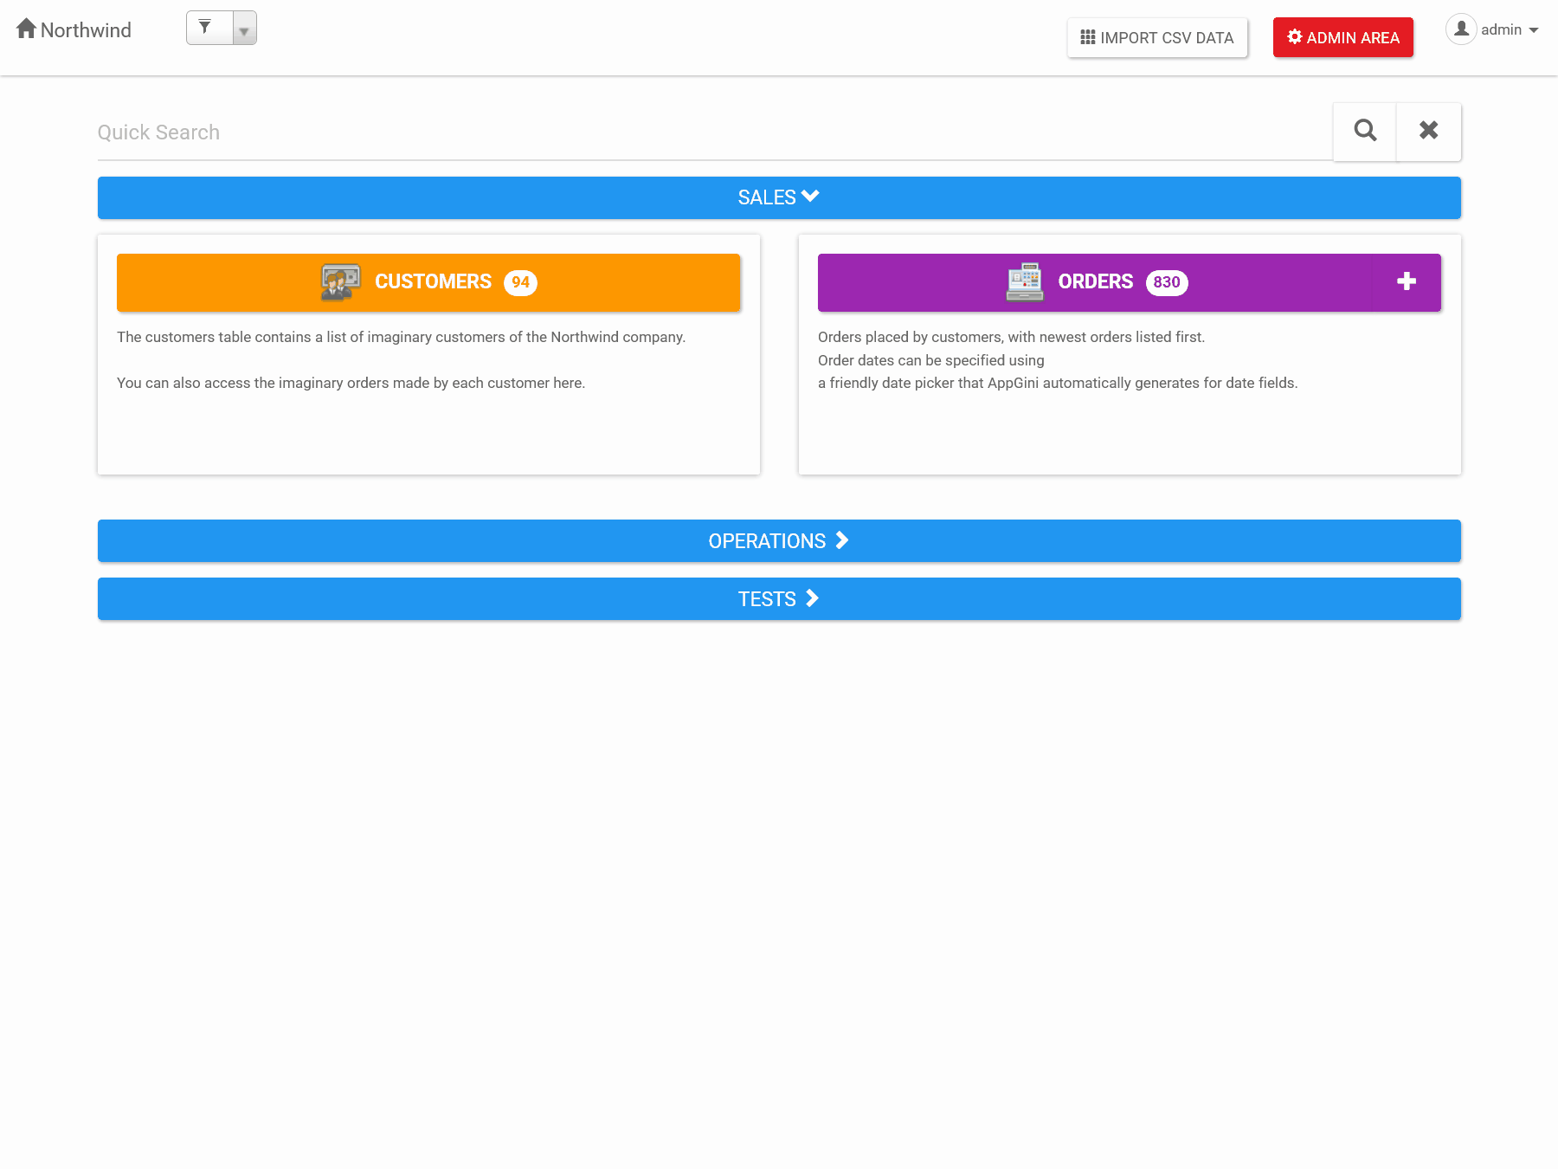Open the Customers table
The image size is (1558, 1169).
[433, 281]
